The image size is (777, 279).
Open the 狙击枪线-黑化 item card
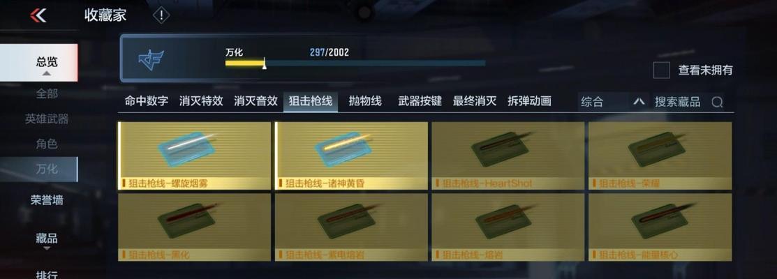pos(194,227)
